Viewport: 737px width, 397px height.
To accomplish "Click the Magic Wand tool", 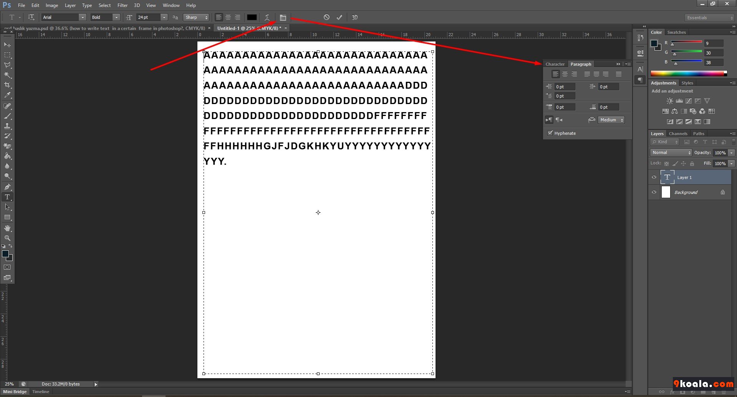I will point(7,75).
